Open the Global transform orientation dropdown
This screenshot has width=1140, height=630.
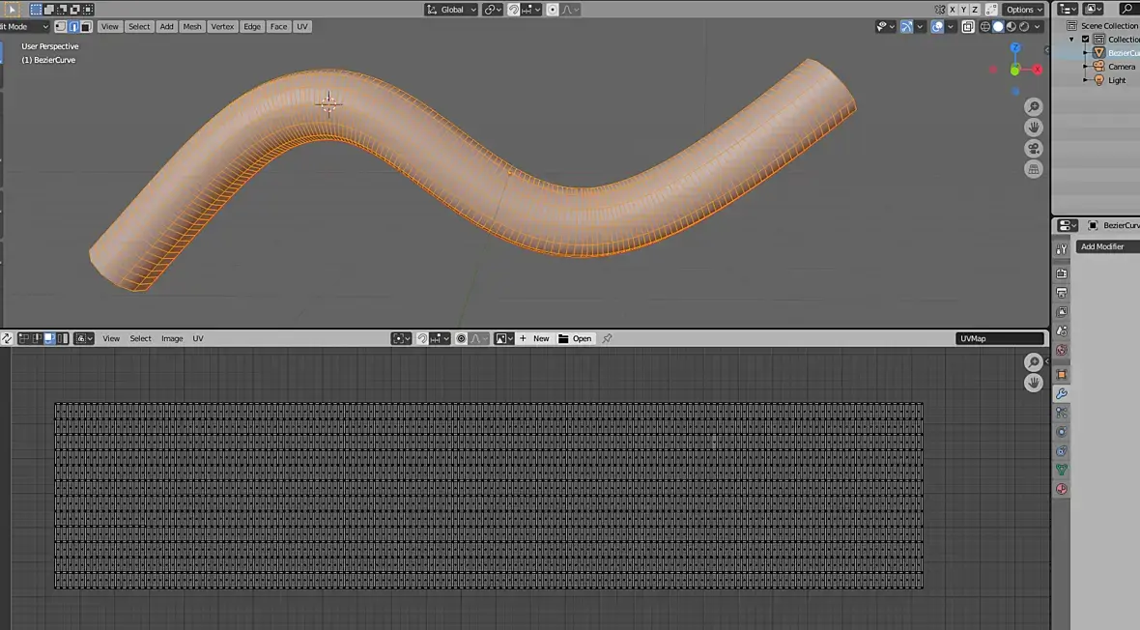point(451,10)
